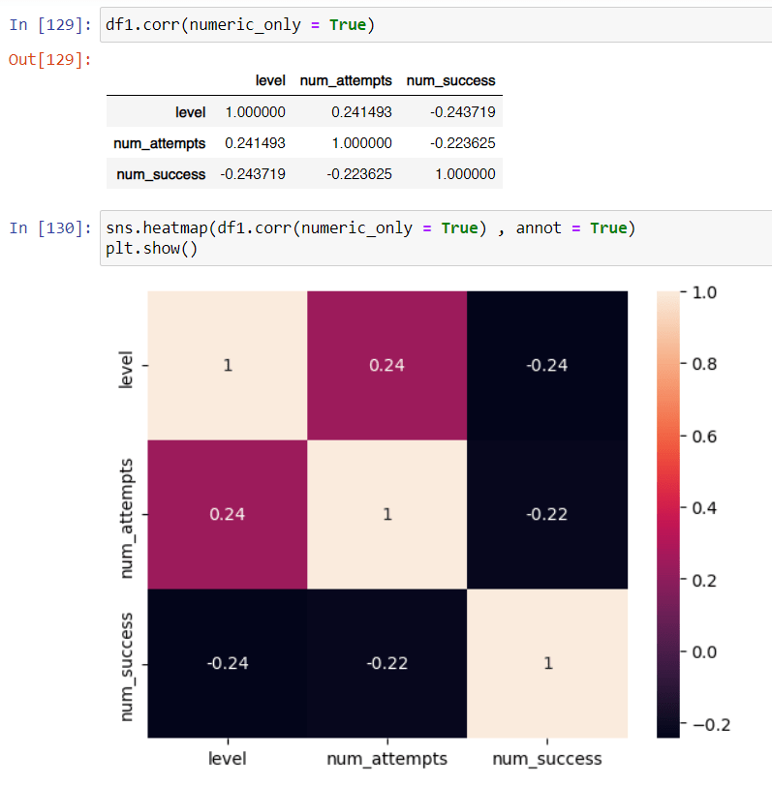Select the In [129] cell prompt
The height and width of the screenshot is (786, 772).
point(48,25)
